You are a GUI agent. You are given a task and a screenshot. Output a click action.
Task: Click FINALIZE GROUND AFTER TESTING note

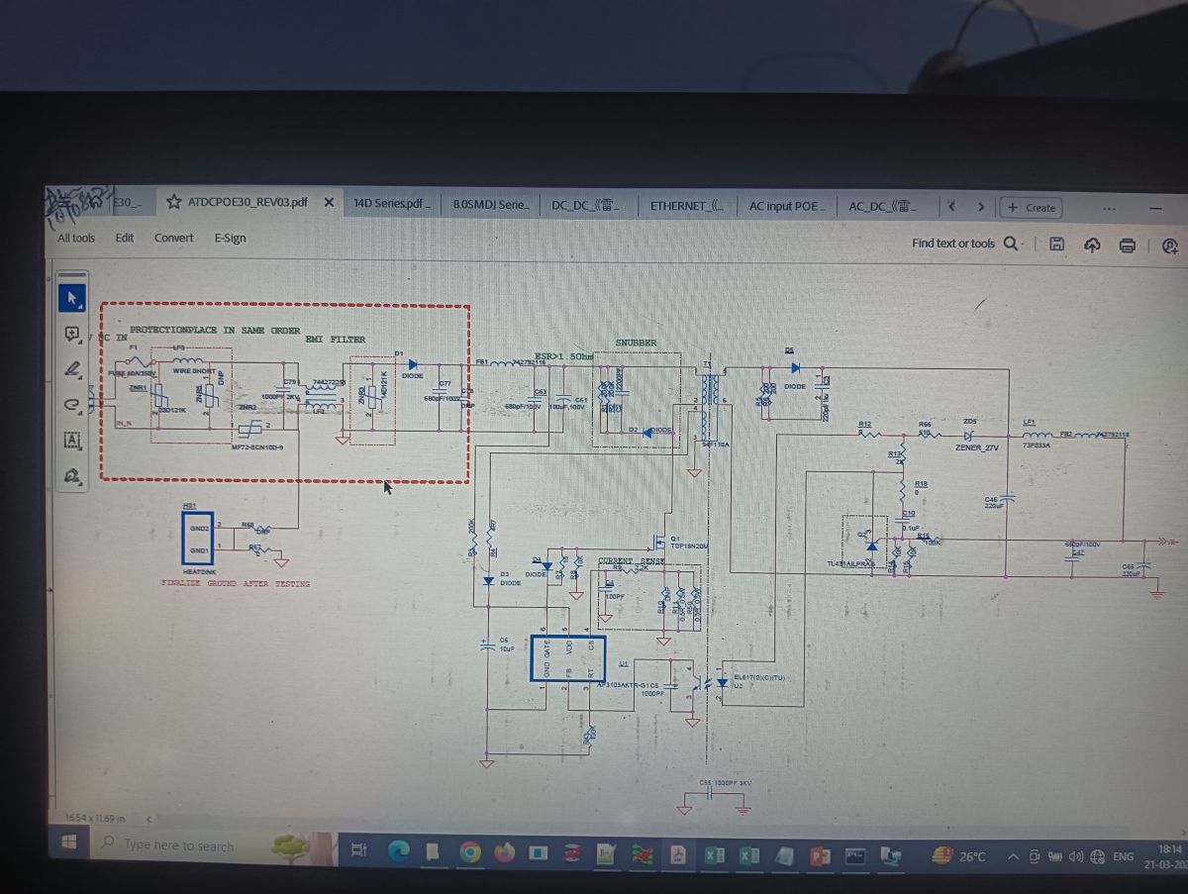[x=236, y=584]
